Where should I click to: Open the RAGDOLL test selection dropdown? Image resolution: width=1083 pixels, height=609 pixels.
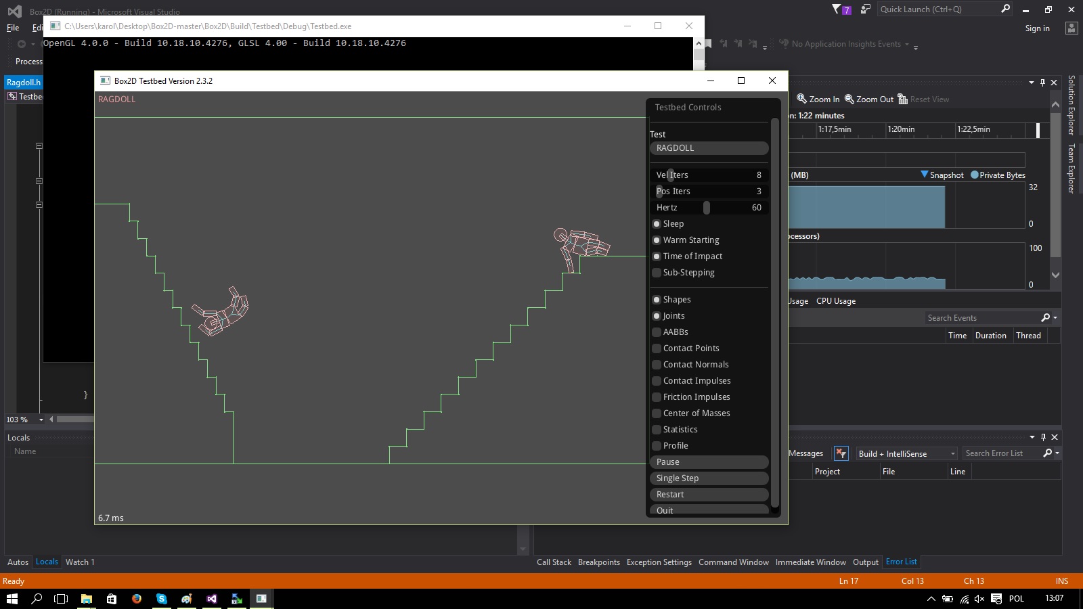pos(709,148)
